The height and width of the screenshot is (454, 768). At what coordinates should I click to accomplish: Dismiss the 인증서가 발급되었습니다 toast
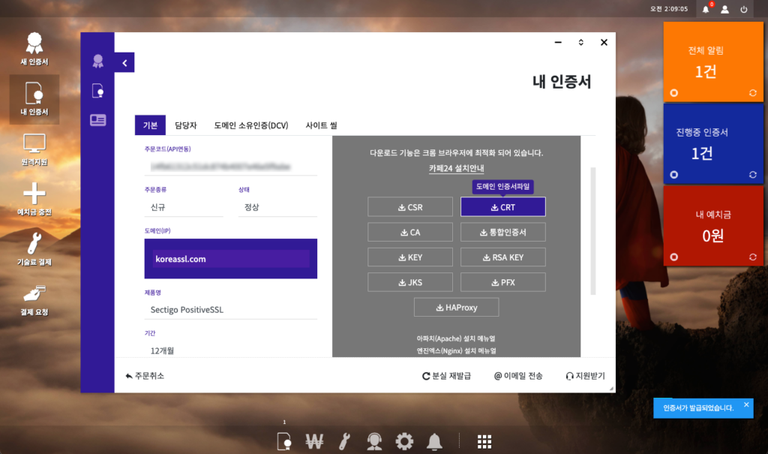[x=746, y=404]
